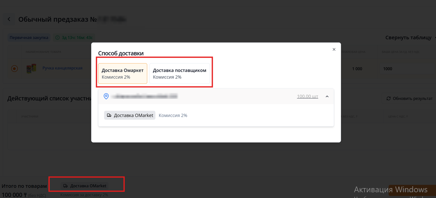The width and height of the screenshot is (436, 198).
Task: Click the Итого по товарам label
Action: pyautogui.click(x=24, y=186)
